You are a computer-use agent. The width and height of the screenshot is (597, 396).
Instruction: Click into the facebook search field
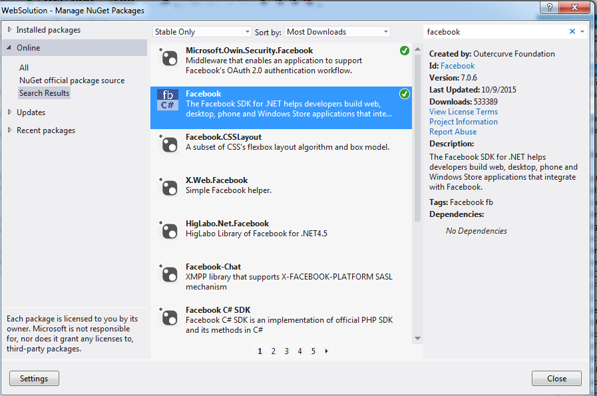495,32
